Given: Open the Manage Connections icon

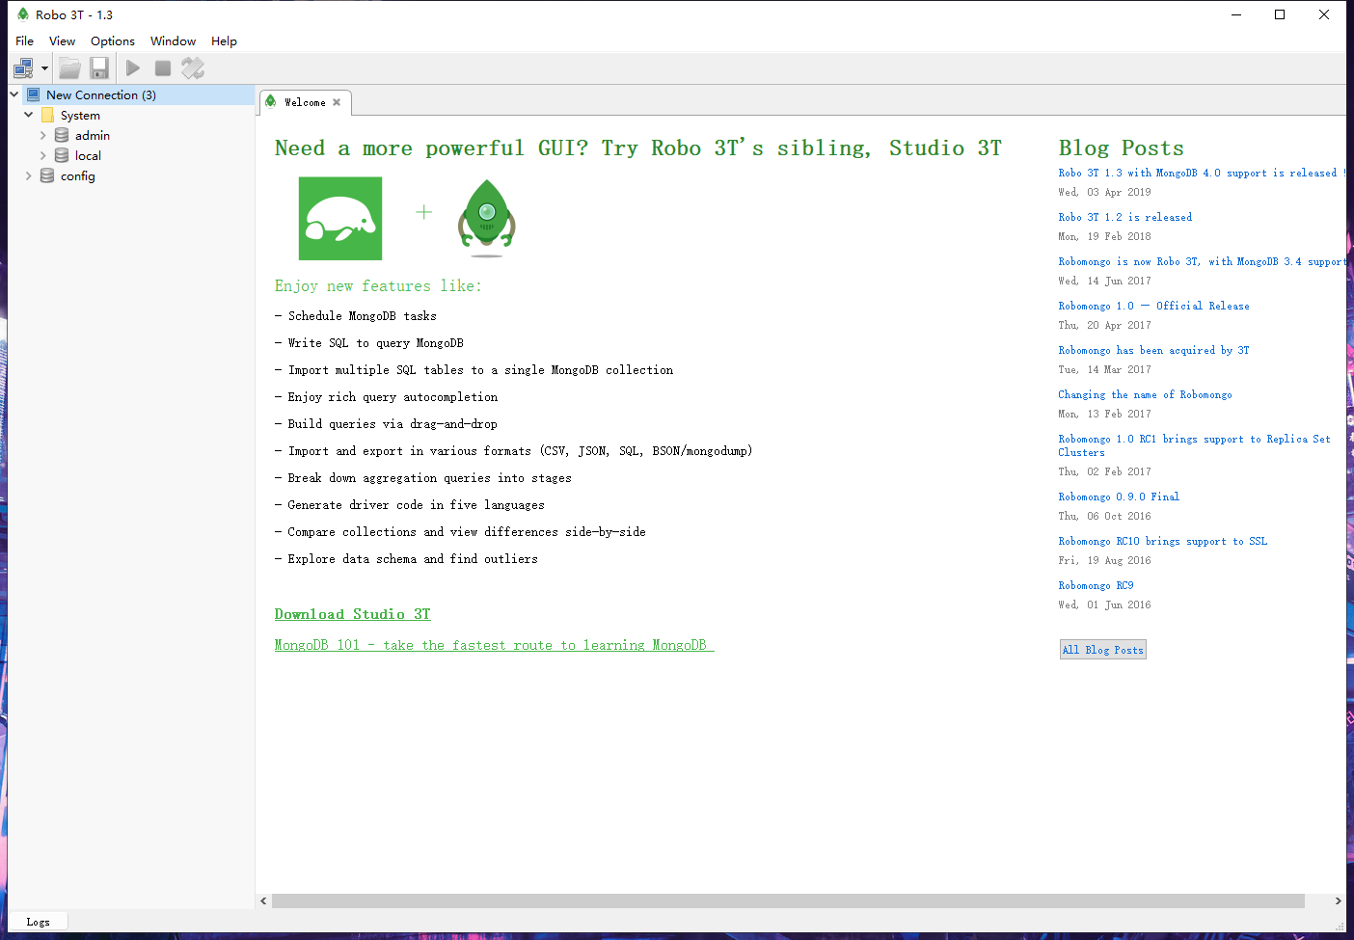Looking at the screenshot, I should coord(22,67).
